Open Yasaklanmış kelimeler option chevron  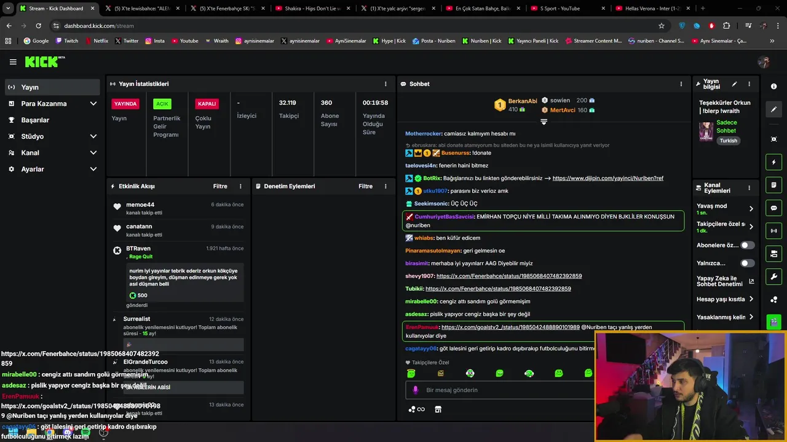click(751, 317)
